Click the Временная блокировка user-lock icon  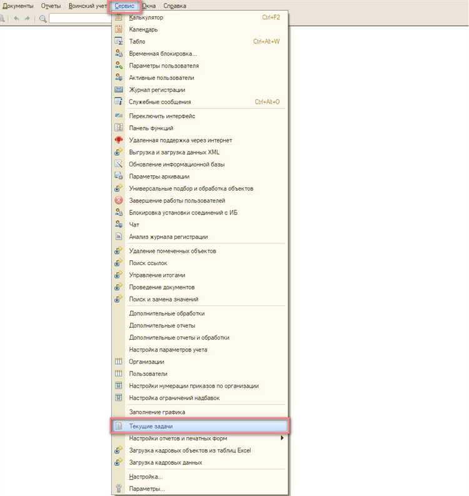click(x=118, y=53)
